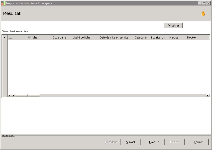Viewport: 212px width, 150px height.
Task: Click the orange user assistant icon
Action: point(203,13)
